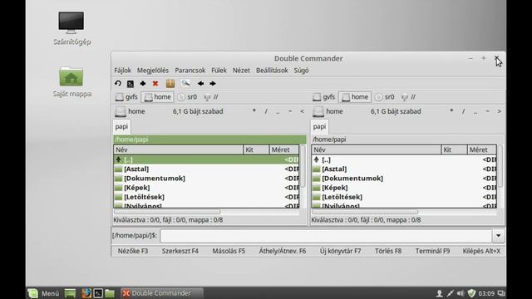The height and width of the screenshot is (299, 532).
Task: Select the sr0 drive in right panel
Action: coord(384,97)
